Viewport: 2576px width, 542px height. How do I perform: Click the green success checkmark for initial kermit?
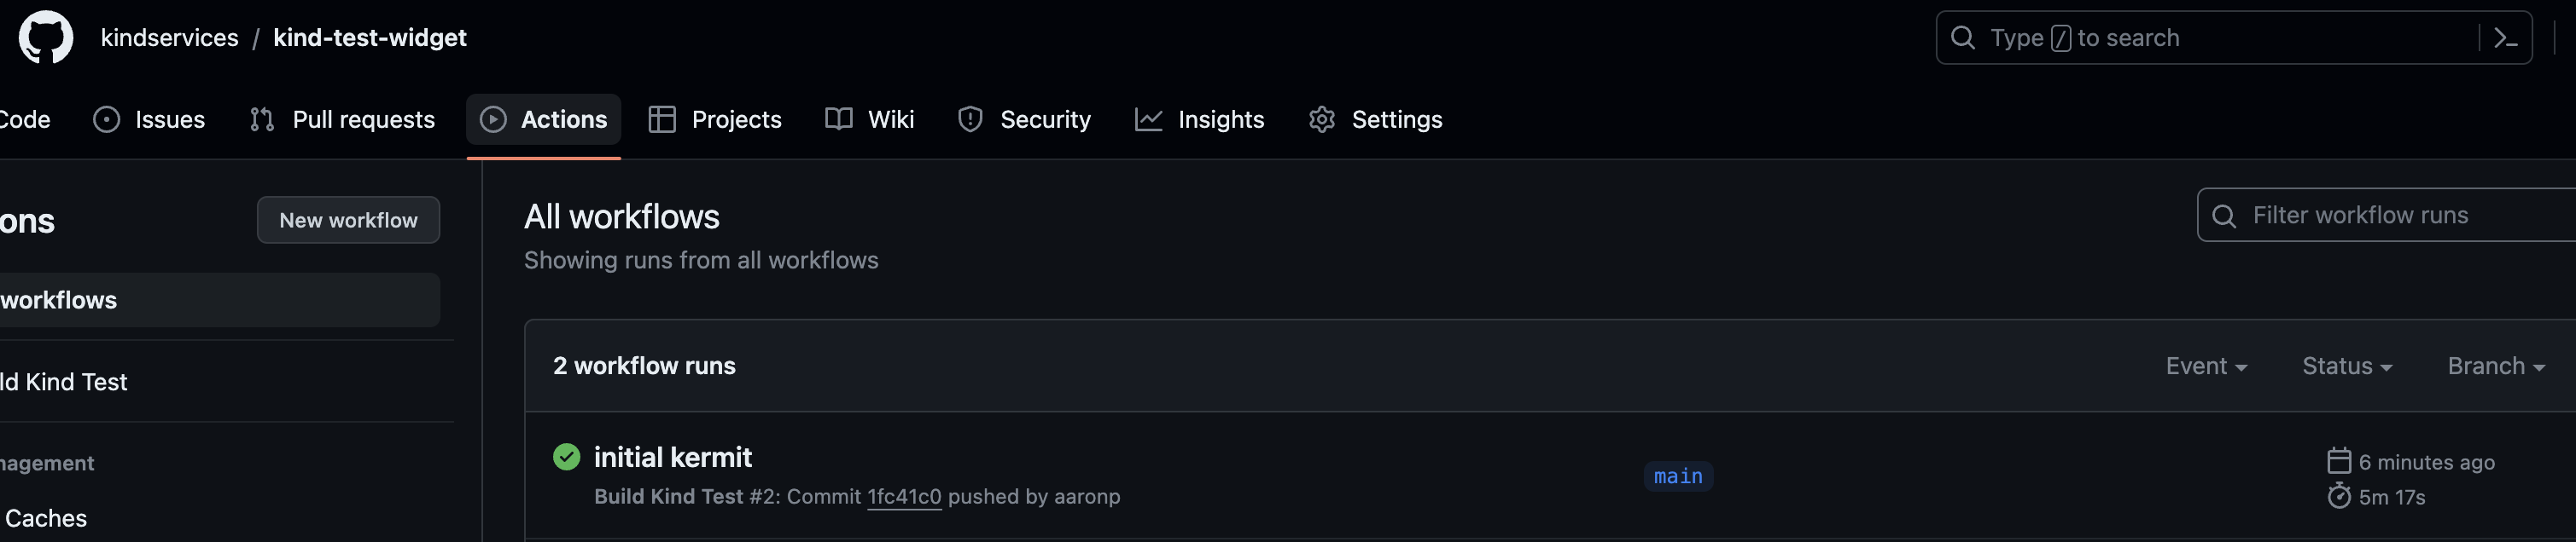(x=566, y=457)
